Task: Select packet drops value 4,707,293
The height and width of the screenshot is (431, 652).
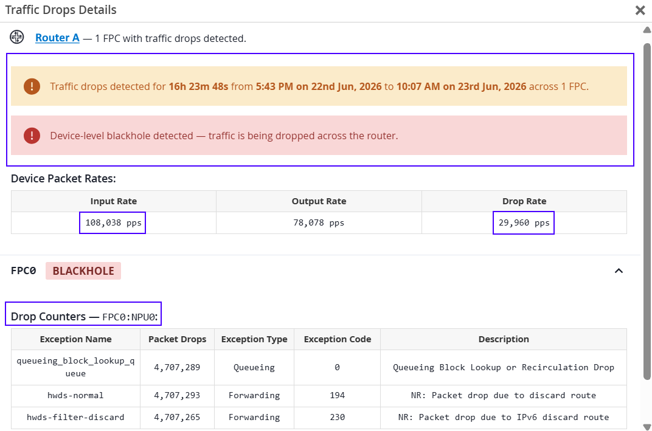Action: coord(177,395)
